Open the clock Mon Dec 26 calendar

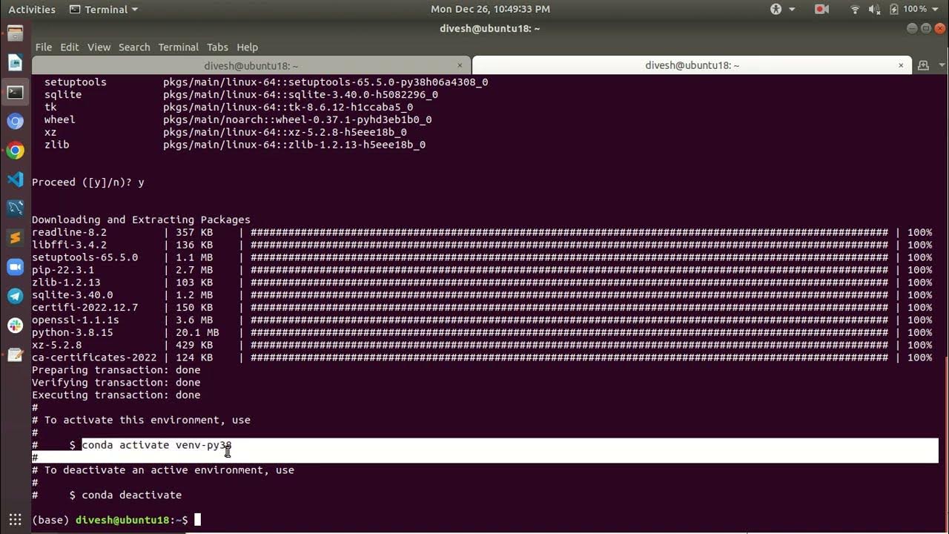(490, 9)
